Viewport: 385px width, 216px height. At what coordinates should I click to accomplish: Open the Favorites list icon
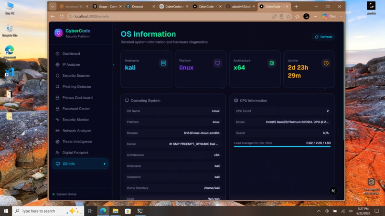pos(298,16)
